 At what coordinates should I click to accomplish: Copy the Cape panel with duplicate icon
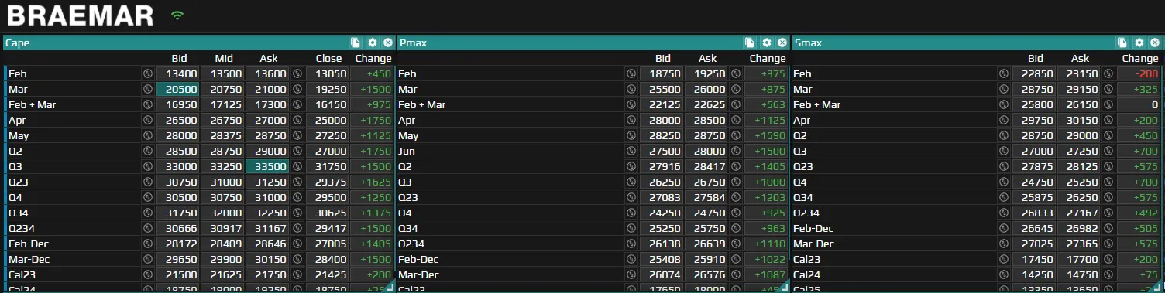tap(356, 43)
